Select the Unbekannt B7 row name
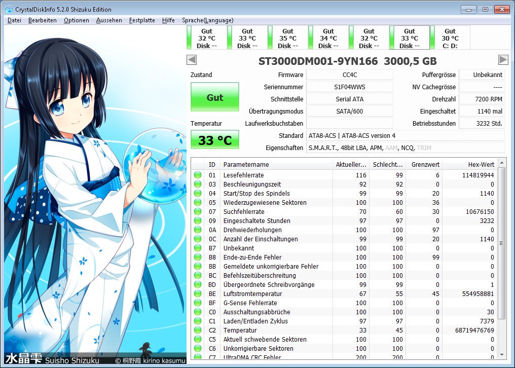Viewport: 515px width, 368px height. (239, 248)
